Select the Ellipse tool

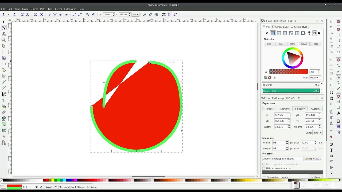(3, 64)
